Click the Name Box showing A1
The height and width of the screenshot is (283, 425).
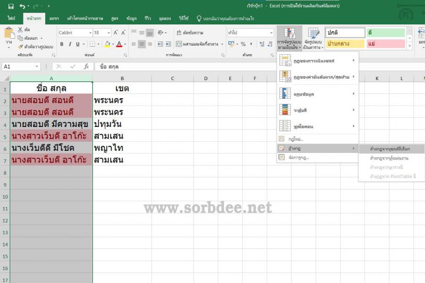pyautogui.click(x=21, y=66)
